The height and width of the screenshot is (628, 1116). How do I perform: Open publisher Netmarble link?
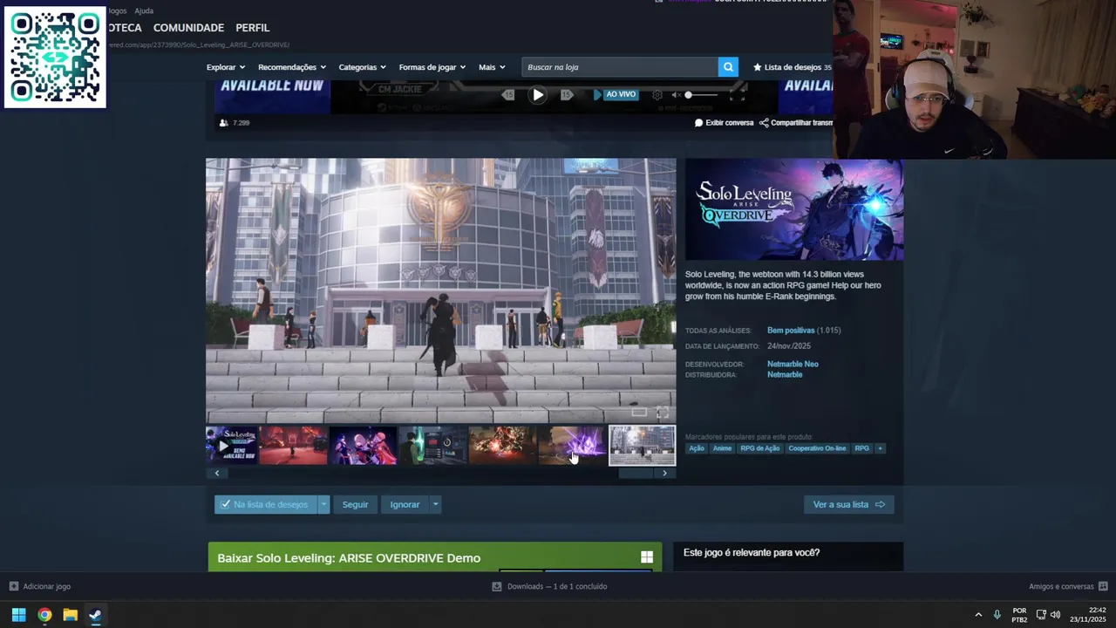click(x=785, y=375)
